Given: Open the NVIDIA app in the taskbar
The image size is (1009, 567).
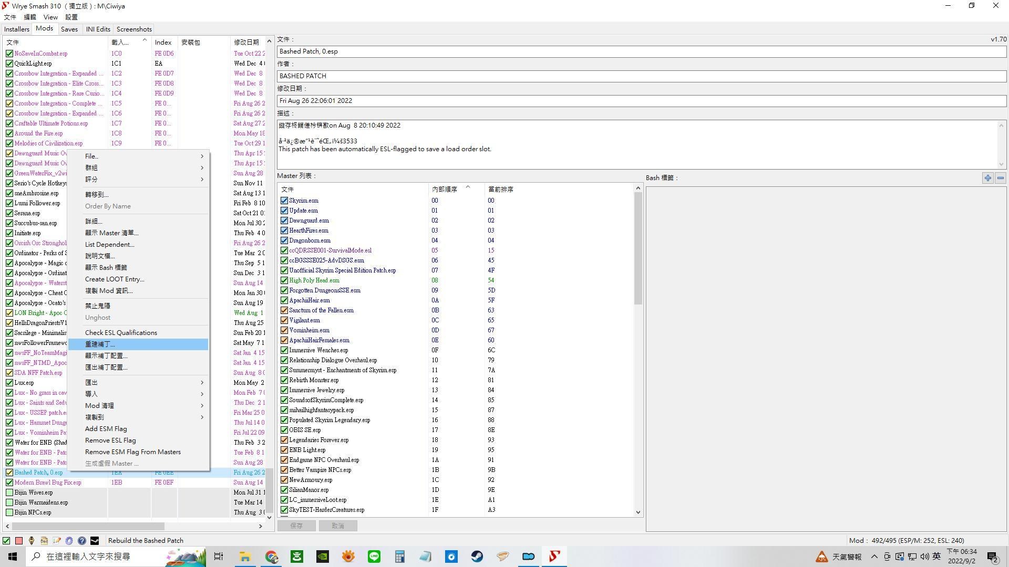Looking at the screenshot, I should point(323,556).
